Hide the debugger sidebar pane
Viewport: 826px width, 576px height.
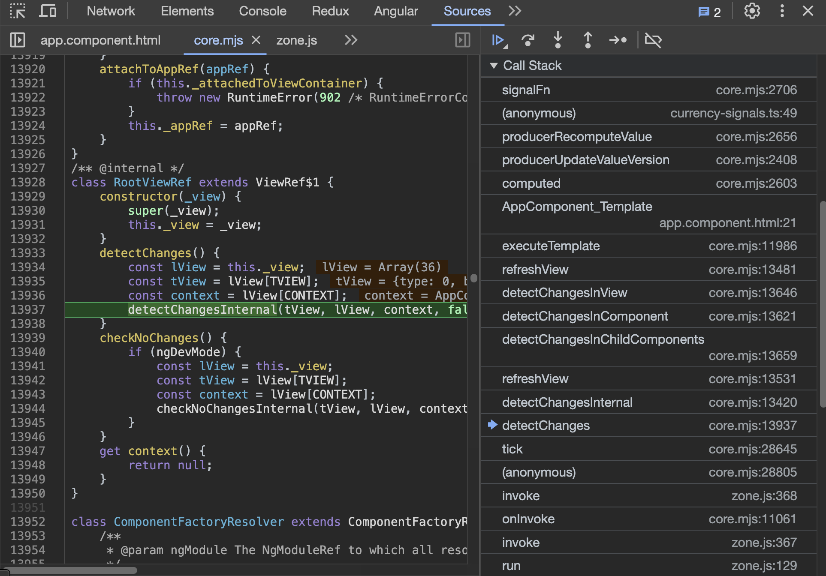462,40
